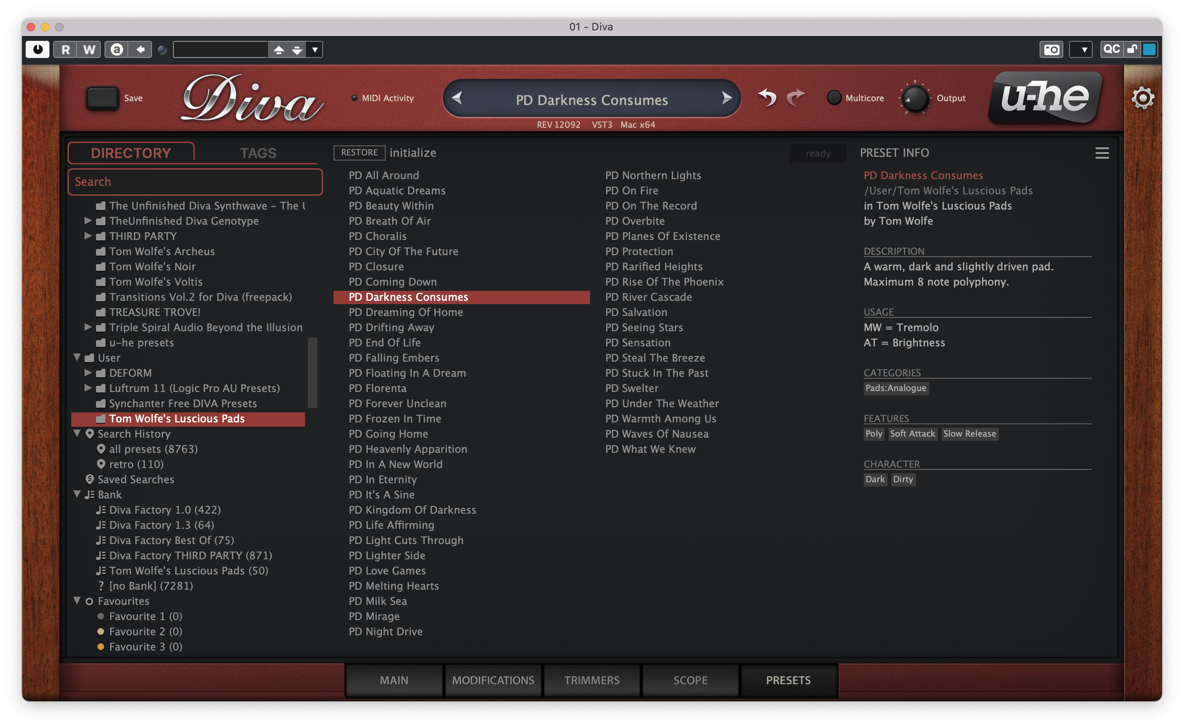Open Preset Info hamburger menu
The height and width of the screenshot is (727, 1184).
(x=1101, y=153)
